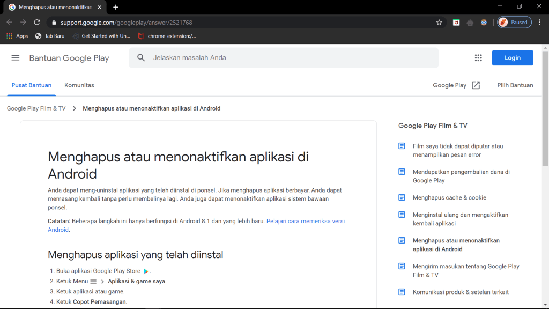549x309 pixels.
Task: Click the Jelaskan masalah Anda search field
Action: 290,58
